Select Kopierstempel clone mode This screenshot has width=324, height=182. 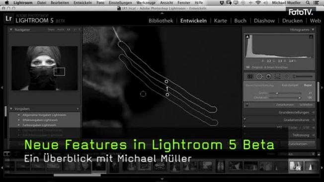pyautogui.click(x=290, y=85)
